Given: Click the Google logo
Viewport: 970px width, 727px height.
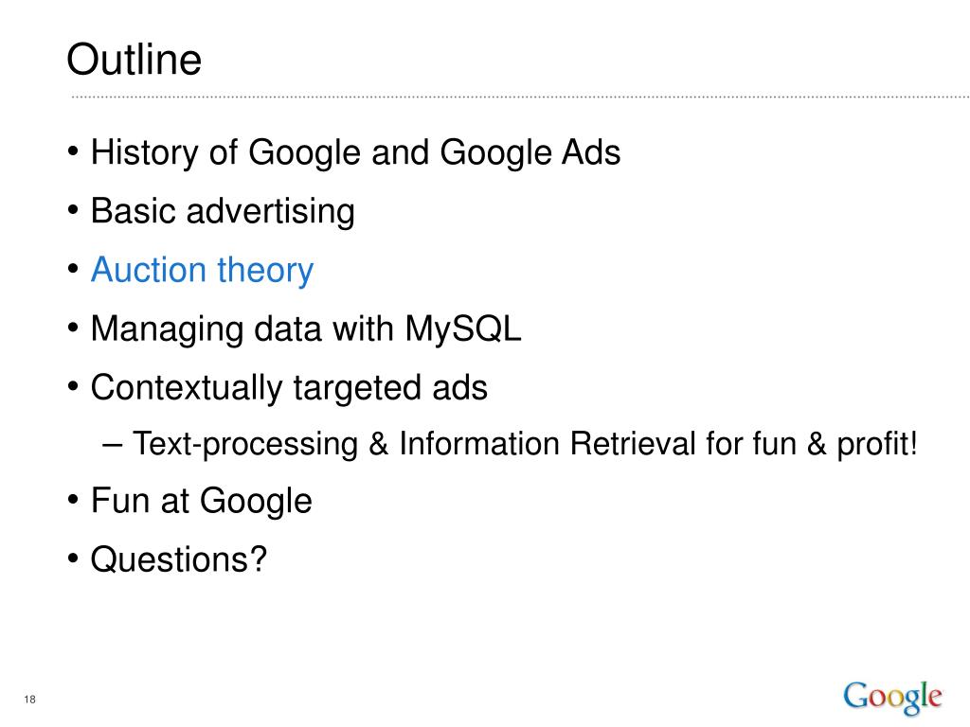Looking at the screenshot, I should tap(892, 698).
